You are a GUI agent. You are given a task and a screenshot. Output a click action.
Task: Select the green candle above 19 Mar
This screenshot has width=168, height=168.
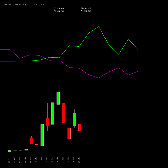tap(74, 119)
